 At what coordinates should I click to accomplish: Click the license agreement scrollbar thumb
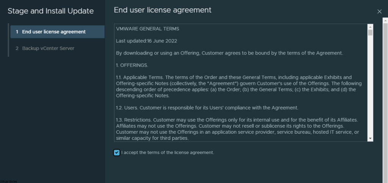370,33
